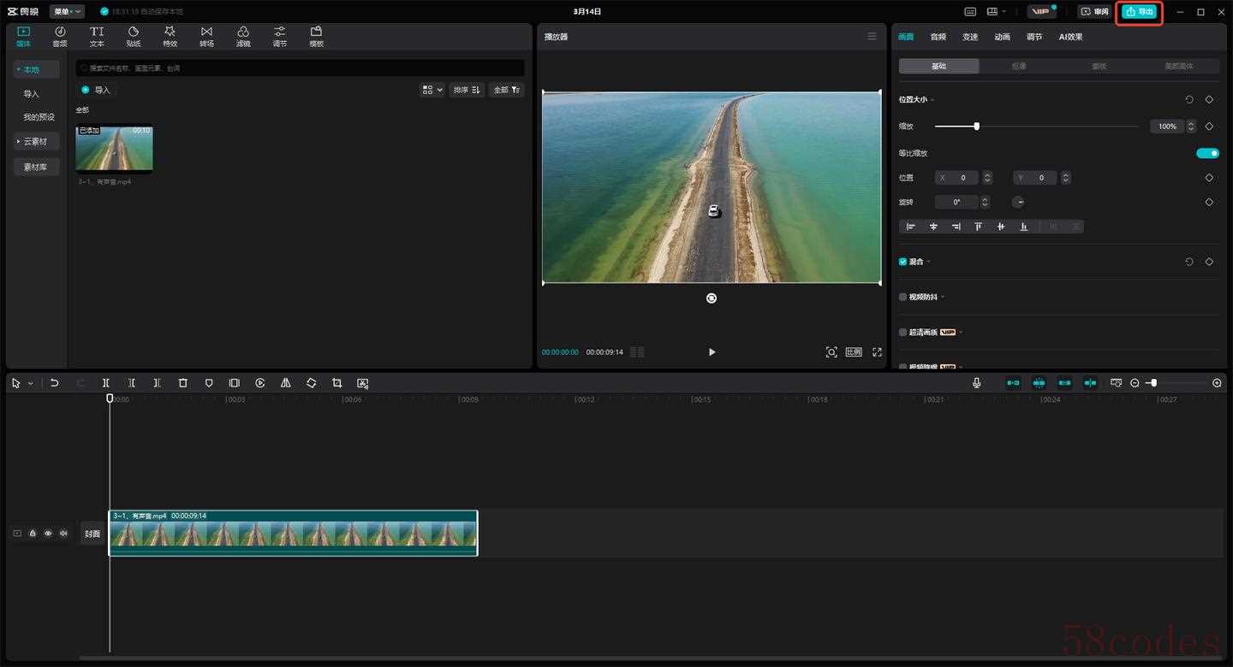Click the delete (trash) icon in timeline toolbar
The width and height of the screenshot is (1233, 667).
(x=182, y=383)
